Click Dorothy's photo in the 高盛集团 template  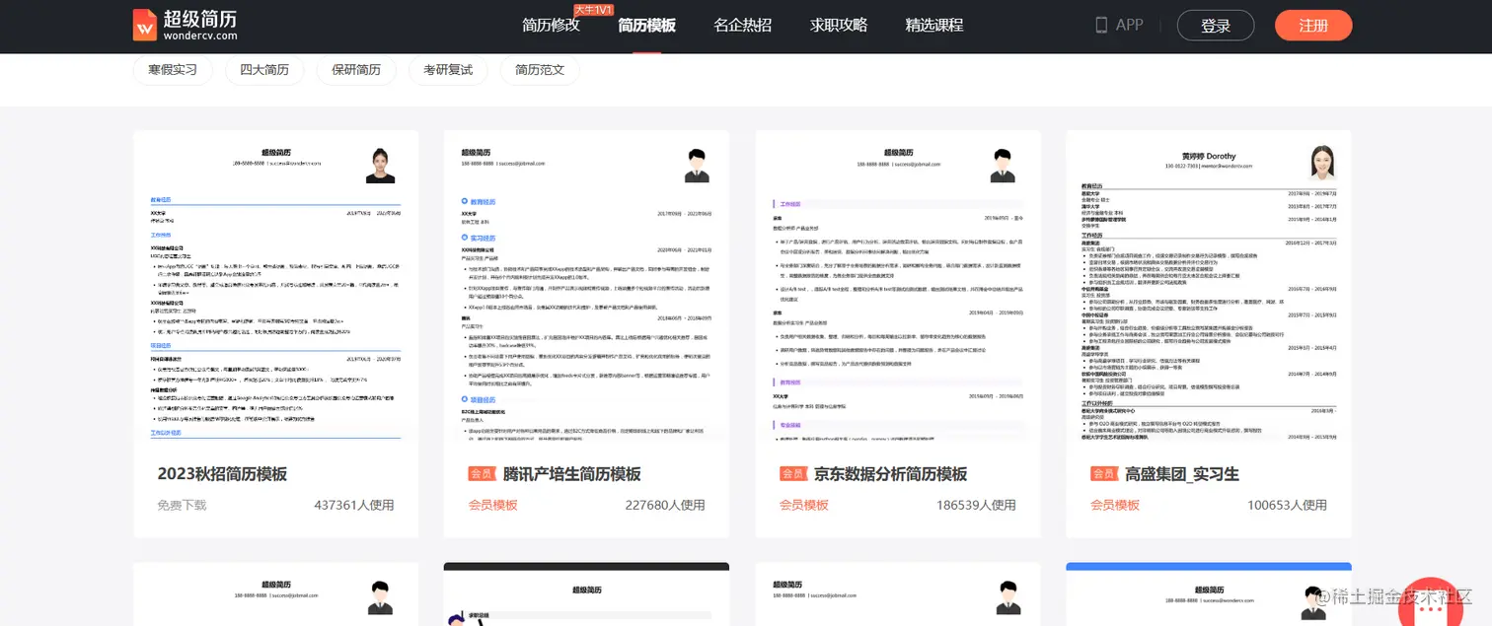pos(1323,163)
